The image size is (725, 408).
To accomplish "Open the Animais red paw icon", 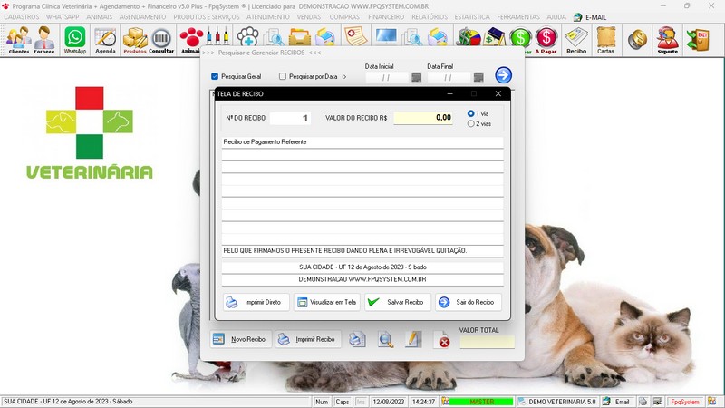I will click(x=191, y=40).
